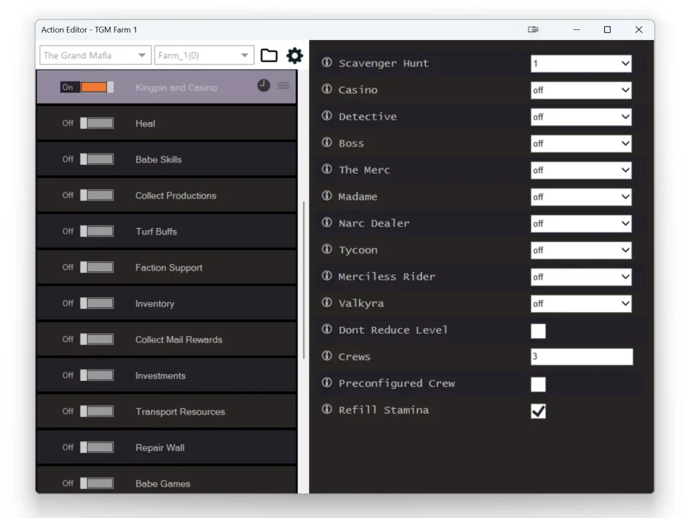Click the drag handle lines on Kingpin row
The height and width of the screenshot is (518, 685).
(x=284, y=86)
